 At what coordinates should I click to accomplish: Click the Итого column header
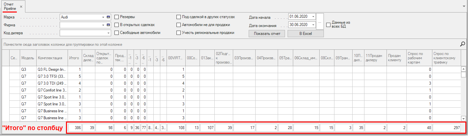pyautogui.click(x=75, y=58)
